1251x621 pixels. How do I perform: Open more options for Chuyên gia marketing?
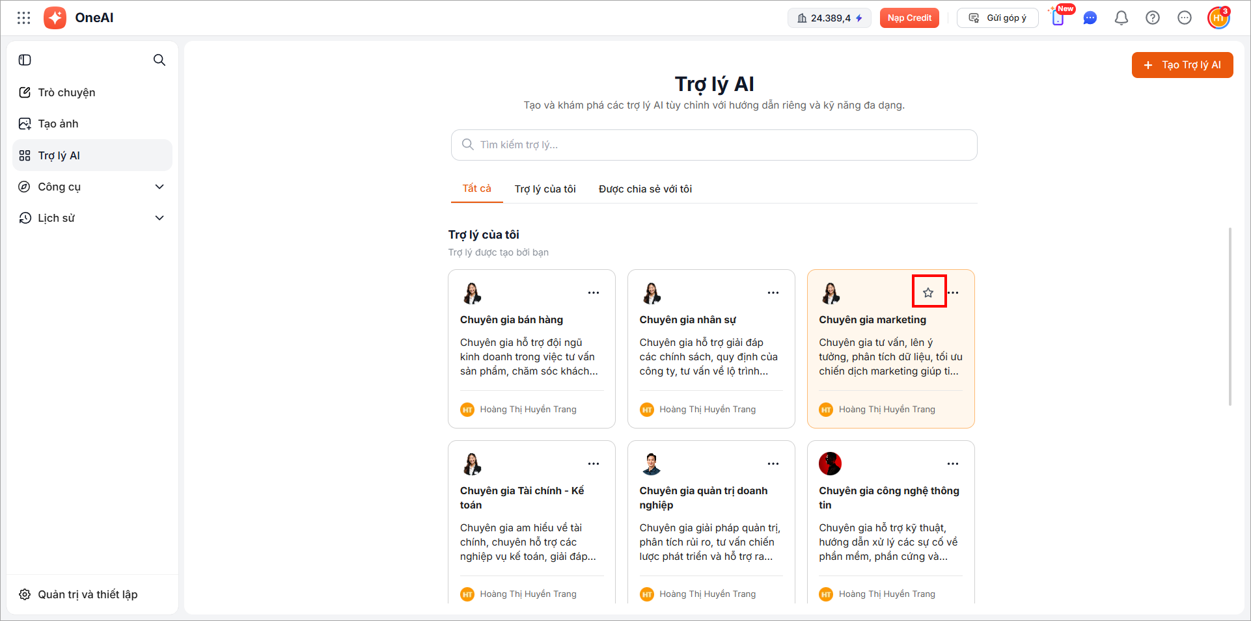point(953,293)
